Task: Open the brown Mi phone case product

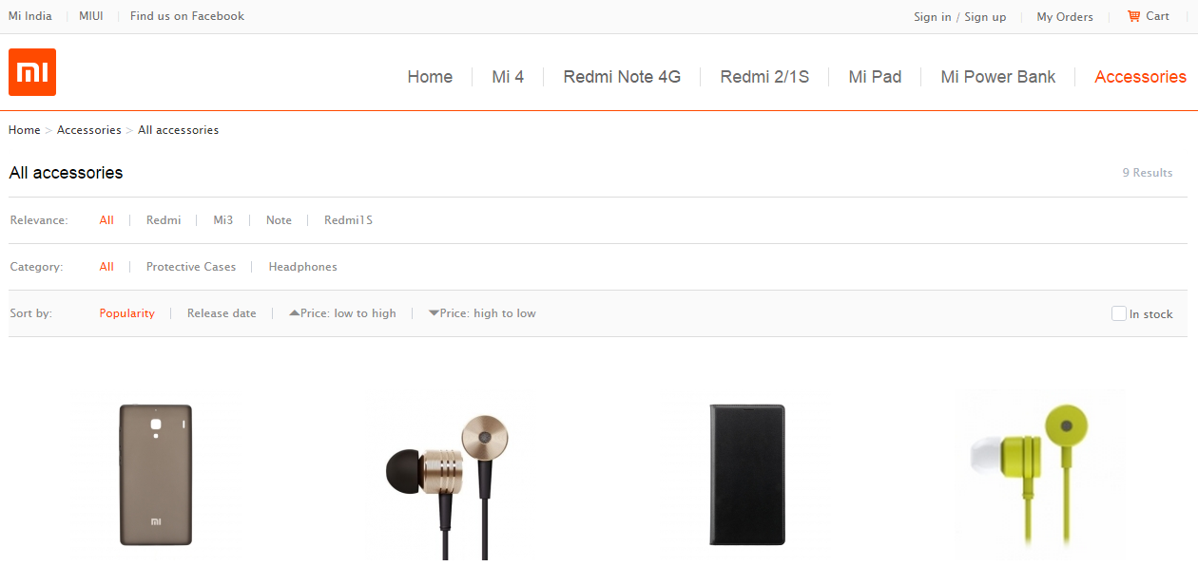Action: pyautogui.click(x=156, y=475)
